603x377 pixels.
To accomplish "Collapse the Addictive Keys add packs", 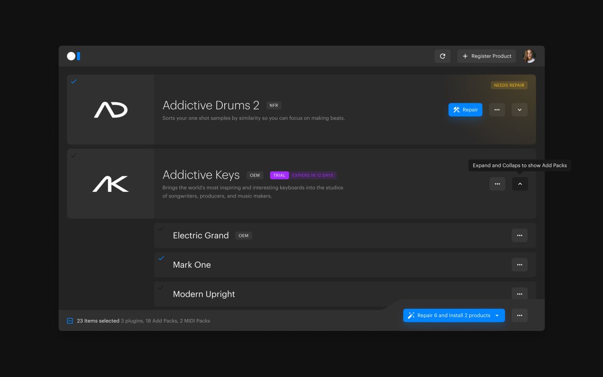I will coord(520,184).
